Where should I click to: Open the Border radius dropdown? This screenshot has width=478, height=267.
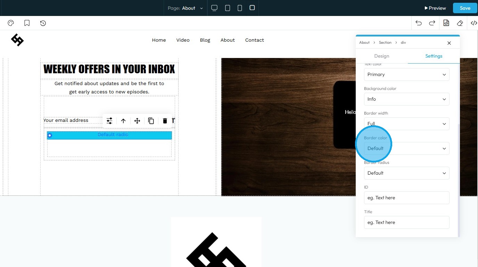coord(406,173)
